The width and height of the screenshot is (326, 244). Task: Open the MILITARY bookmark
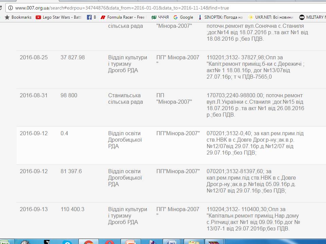(x=312, y=17)
